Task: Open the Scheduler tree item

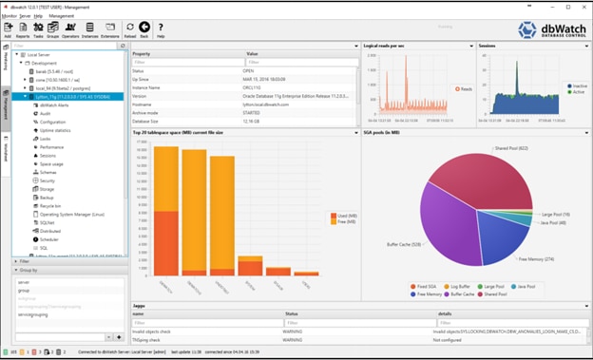Action: click(x=49, y=239)
